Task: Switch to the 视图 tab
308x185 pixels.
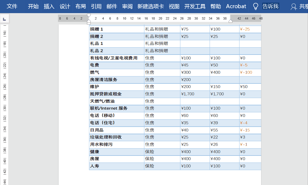Action: tap(174, 6)
